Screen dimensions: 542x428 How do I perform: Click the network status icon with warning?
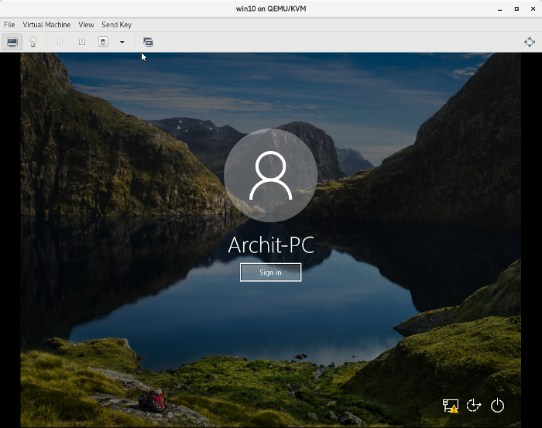[450, 406]
